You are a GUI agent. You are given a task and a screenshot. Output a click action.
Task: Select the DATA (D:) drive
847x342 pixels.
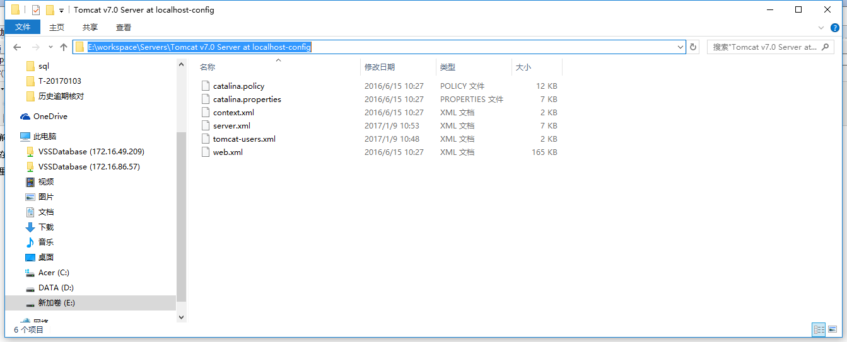[x=55, y=288]
